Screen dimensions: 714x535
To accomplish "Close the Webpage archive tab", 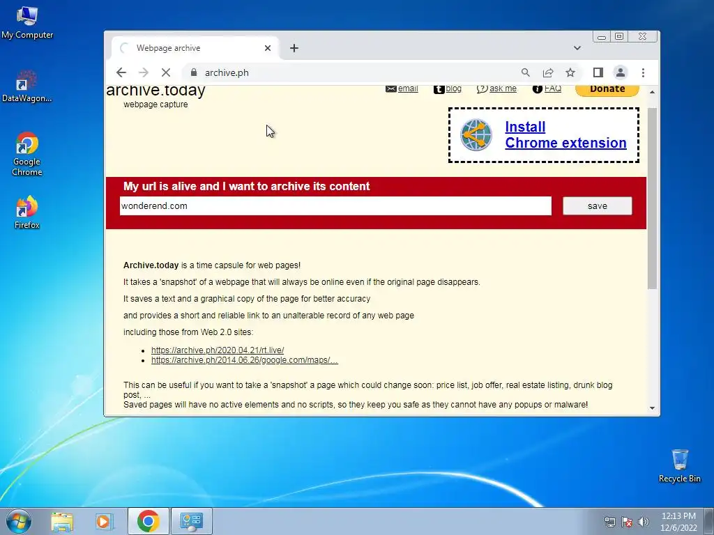I will (x=268, y=48).
